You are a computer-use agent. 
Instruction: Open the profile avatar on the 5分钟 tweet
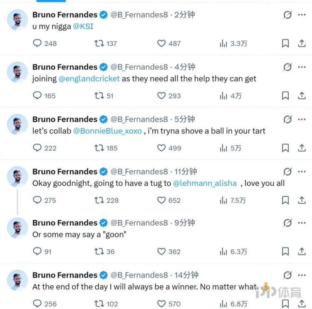point(17,125)
